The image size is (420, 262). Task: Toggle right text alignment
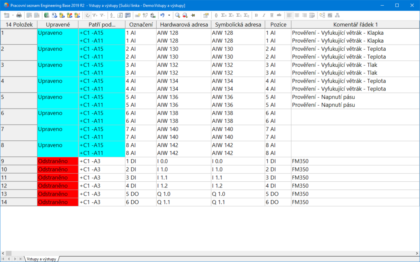[304, 15]
